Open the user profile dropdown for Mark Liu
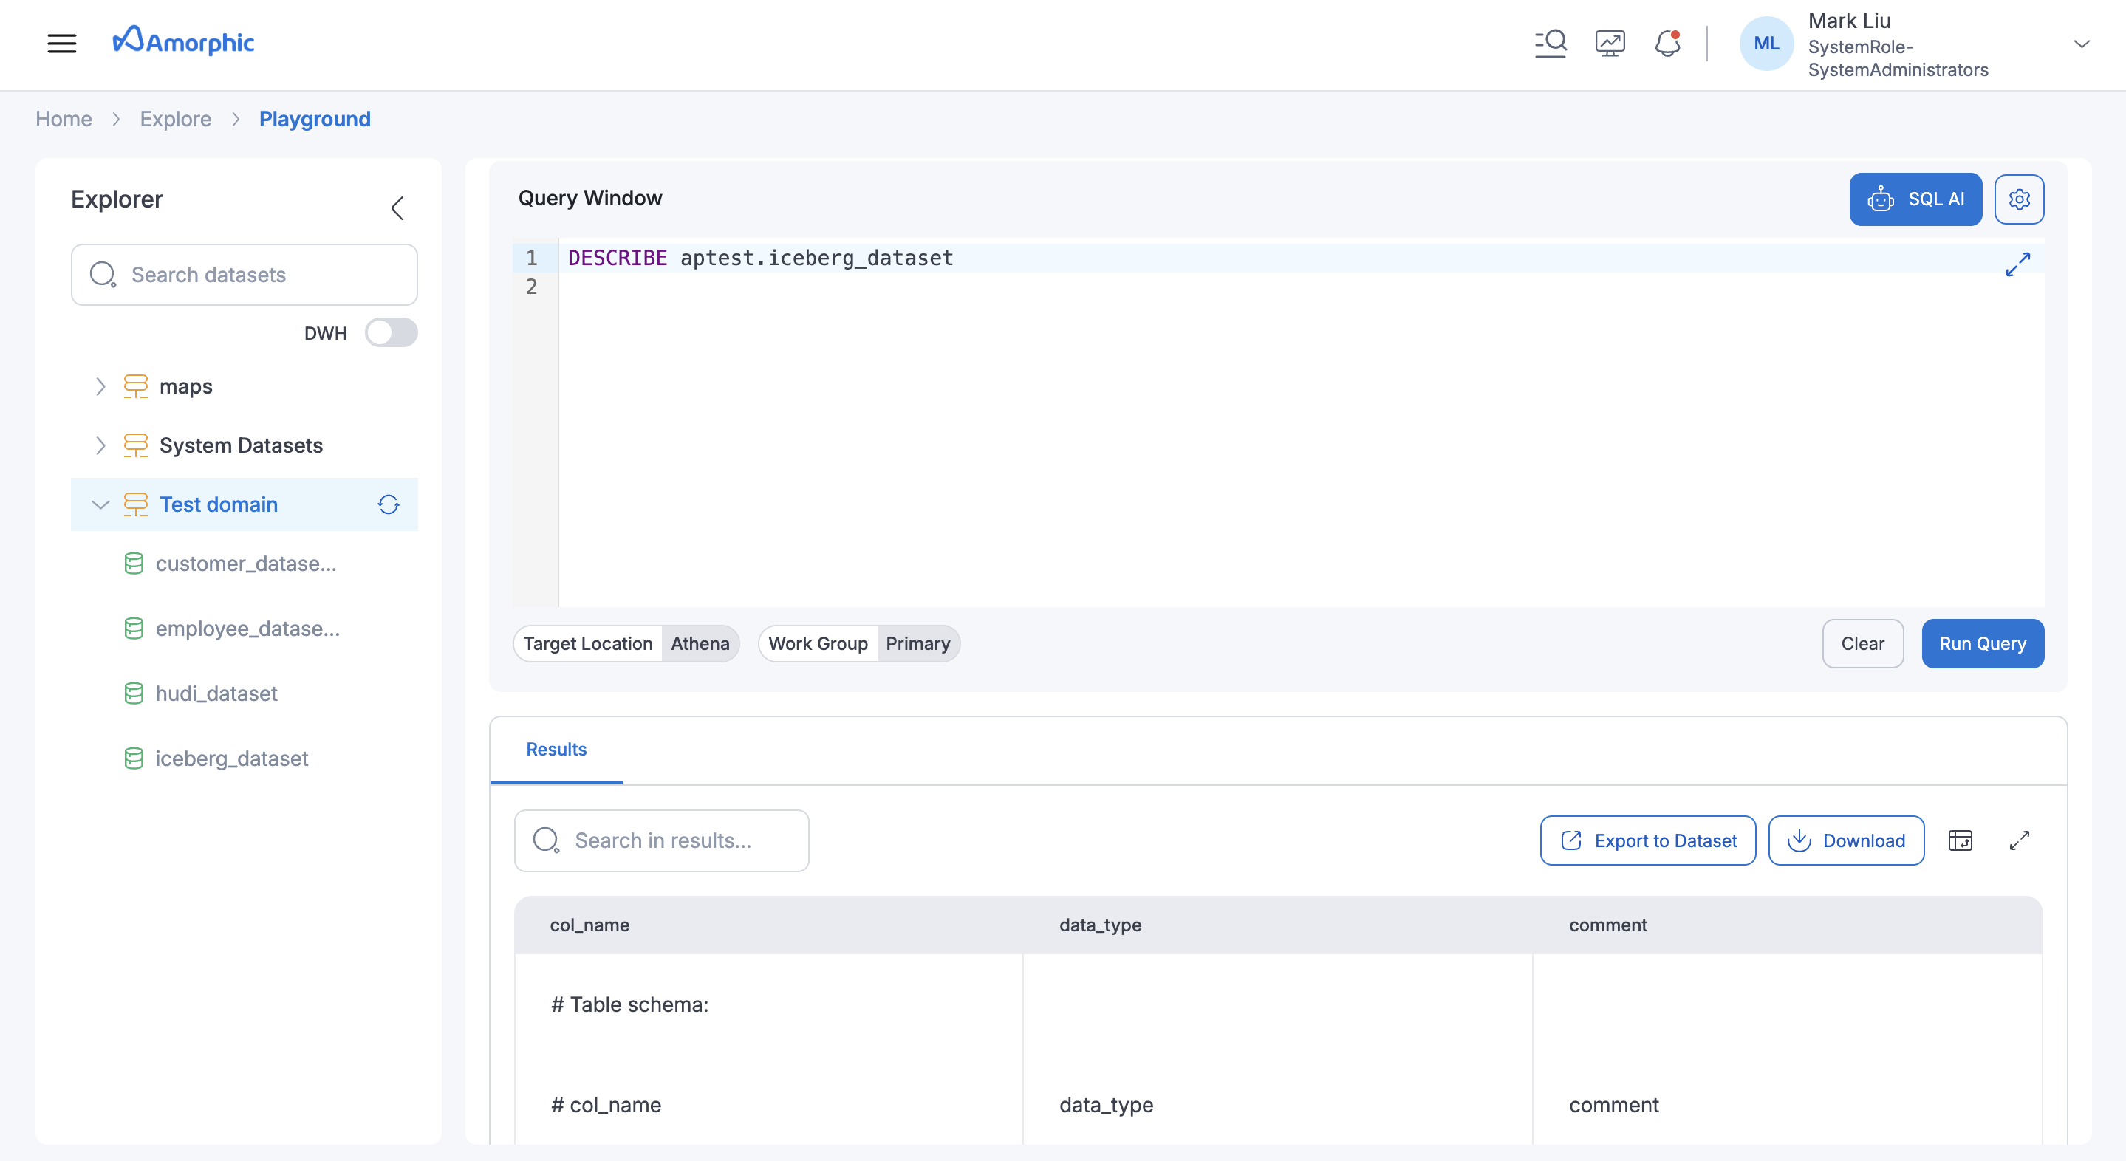The image size is (2126, 1161). click(2083, 44)
